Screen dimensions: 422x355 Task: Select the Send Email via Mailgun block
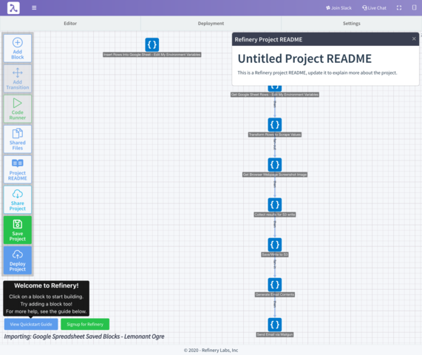point(275,325)
